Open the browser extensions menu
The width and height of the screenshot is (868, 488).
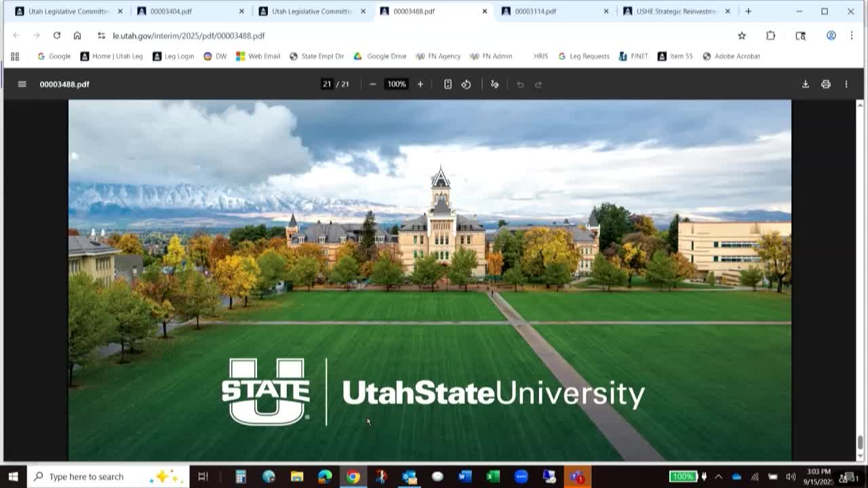[770, 35]
